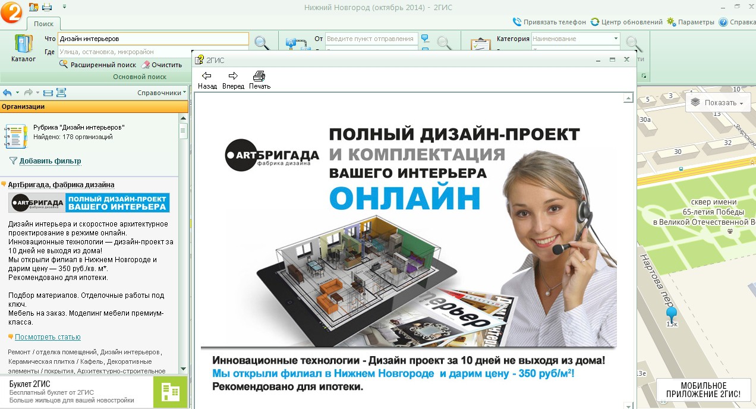Click the Что search field with Дизайн интерьеров
756x409 pixels.
(x=153, y=39)
